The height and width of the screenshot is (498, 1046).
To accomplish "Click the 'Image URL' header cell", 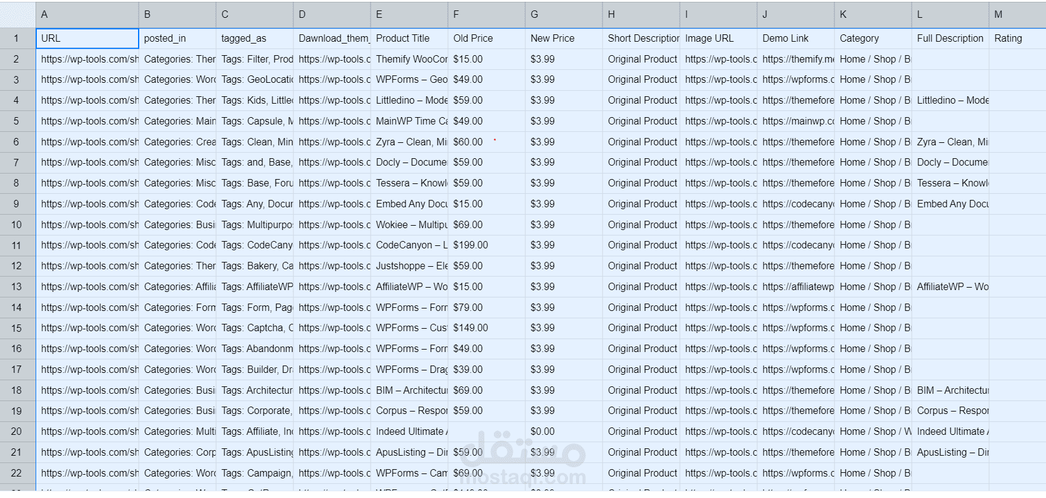I will point(718,38).
